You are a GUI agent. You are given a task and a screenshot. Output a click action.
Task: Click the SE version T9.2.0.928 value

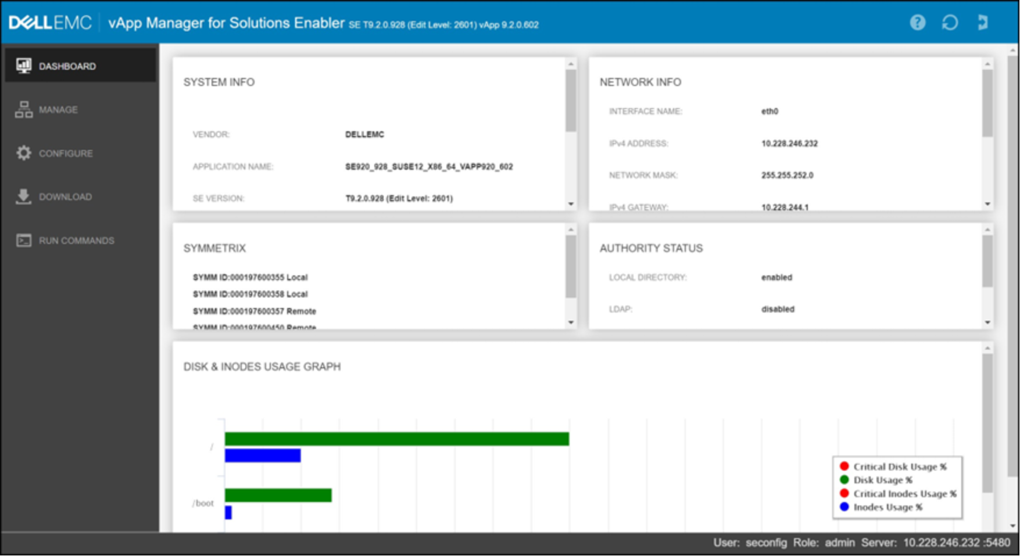click(399, 198)
